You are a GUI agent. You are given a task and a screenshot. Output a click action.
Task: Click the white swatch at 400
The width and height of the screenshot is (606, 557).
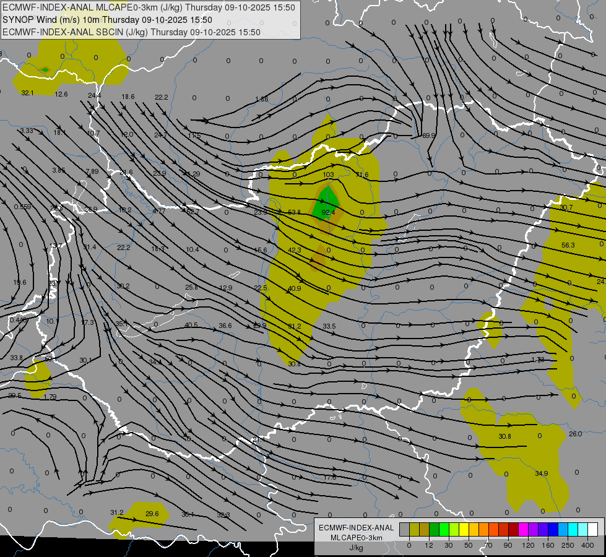[592, 530]
